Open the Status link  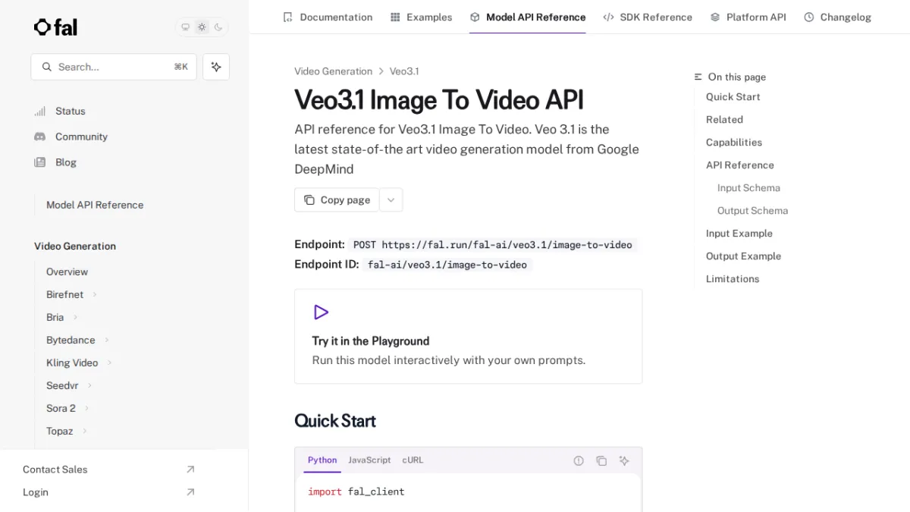71,112
